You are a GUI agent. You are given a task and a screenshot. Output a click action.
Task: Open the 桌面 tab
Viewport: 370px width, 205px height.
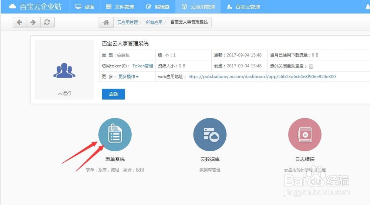click(85, 7)
